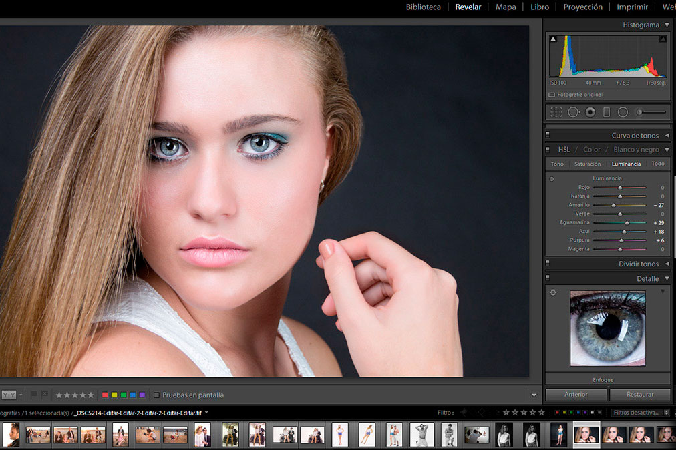
Task: Toggle highlight clipping indicator in histogram
Action: 663,39
